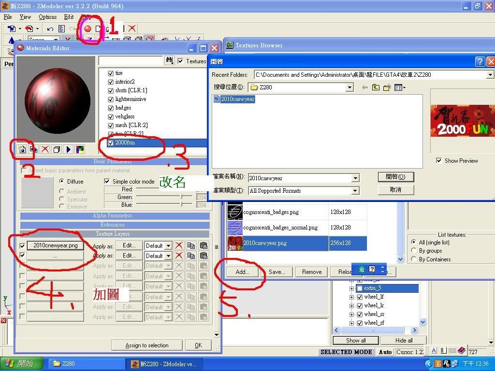495x371 pixels.
Task: Open the Options menu
Action: (x=47, y=17)
